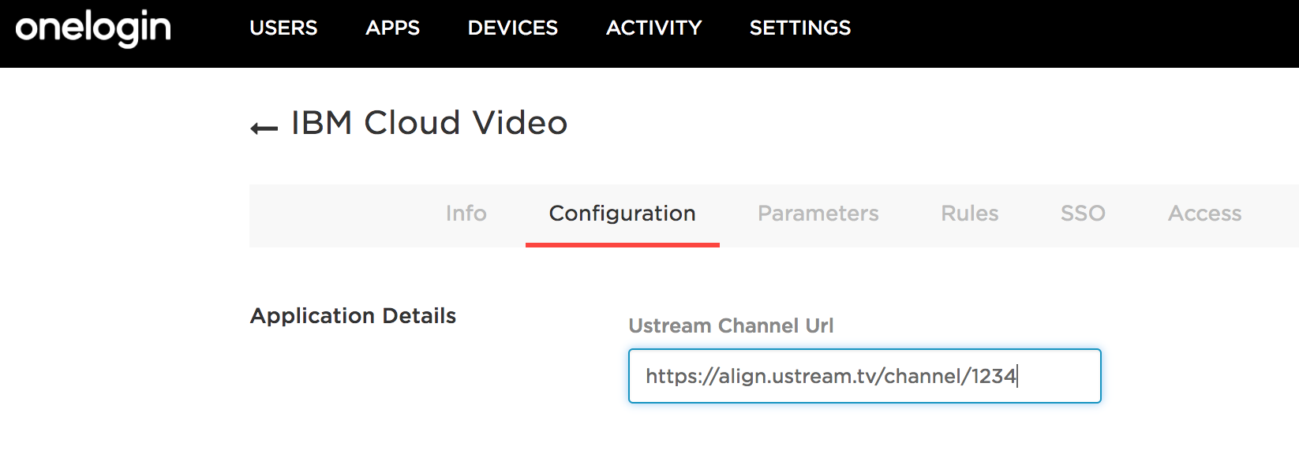1299x465 pixels.
Task: Open the DEVICES menu
Action: coord(513,28)
